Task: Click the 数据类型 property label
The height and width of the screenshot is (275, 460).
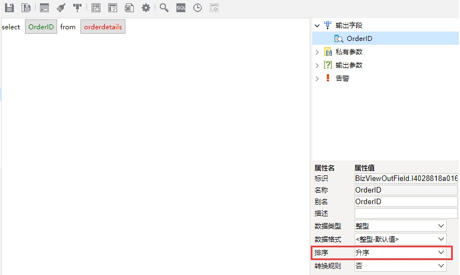Action: (328, 226)
